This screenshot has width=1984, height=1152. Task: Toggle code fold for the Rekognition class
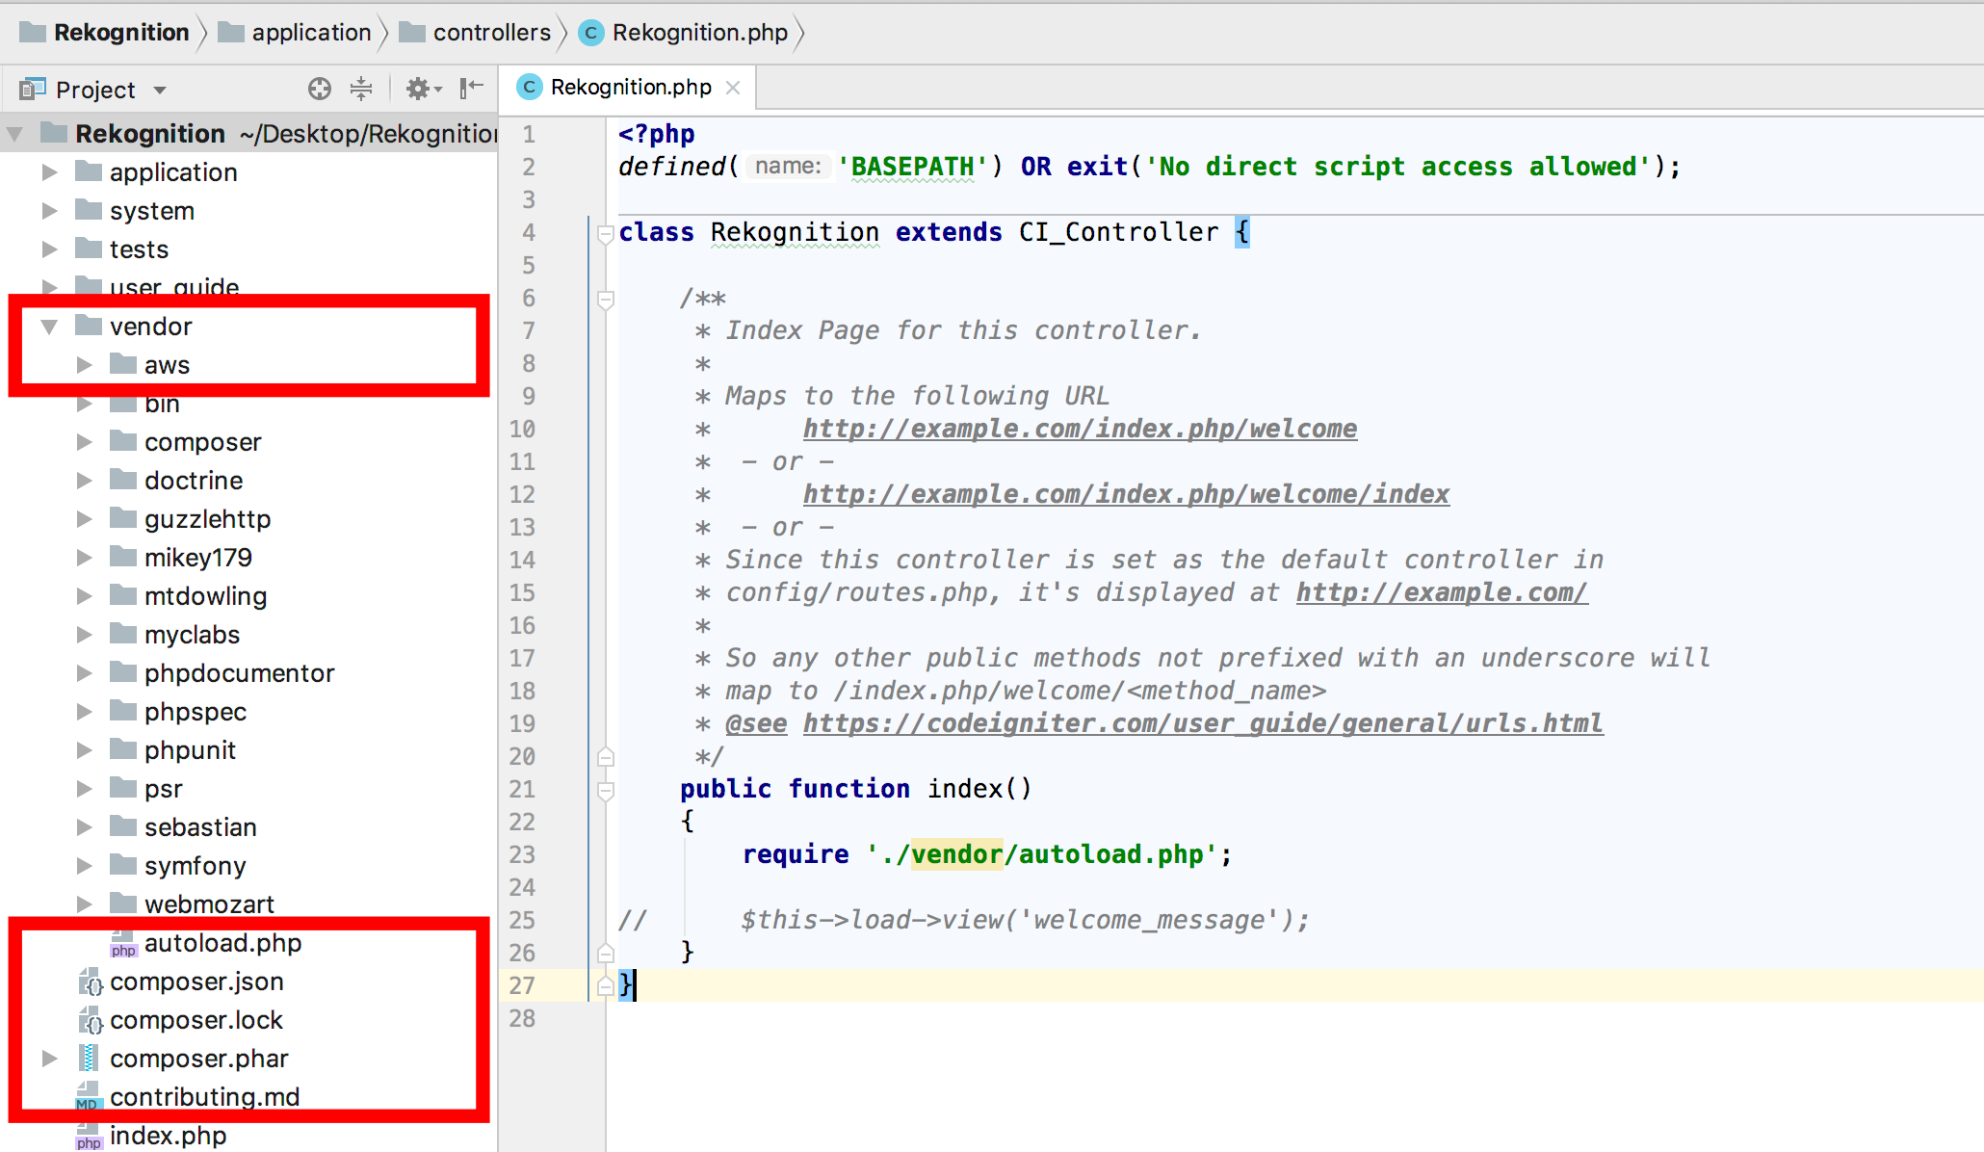coord(606,233)
